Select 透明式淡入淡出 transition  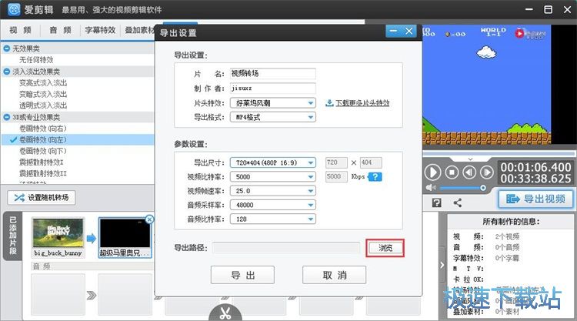click(43, 105)
